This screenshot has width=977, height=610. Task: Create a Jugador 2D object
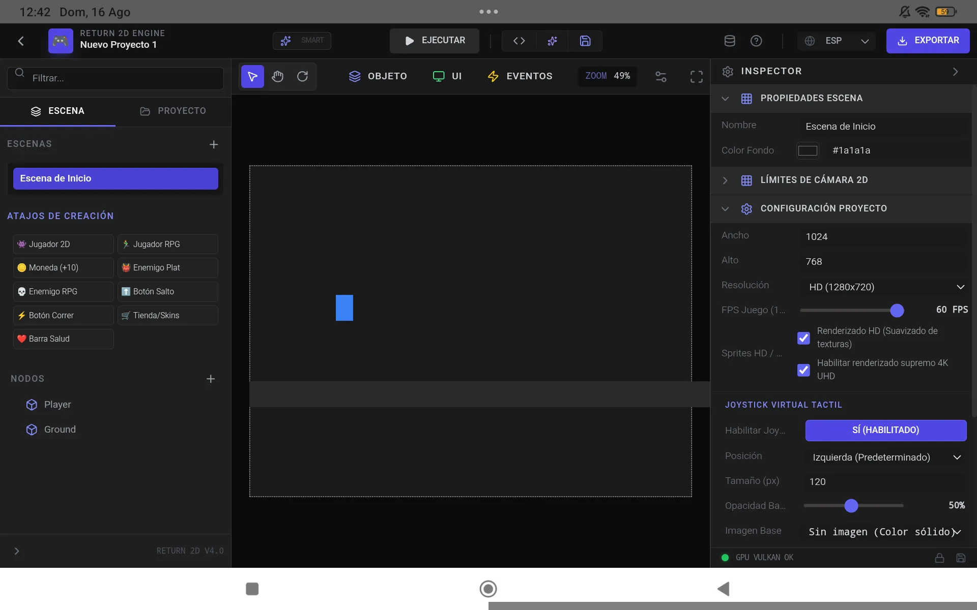click(63, 244)
